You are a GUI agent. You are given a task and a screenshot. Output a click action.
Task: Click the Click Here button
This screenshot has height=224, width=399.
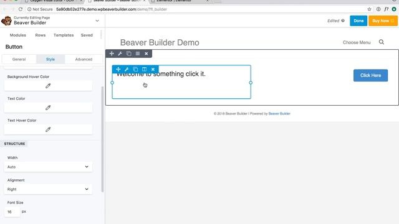point(370,75)
